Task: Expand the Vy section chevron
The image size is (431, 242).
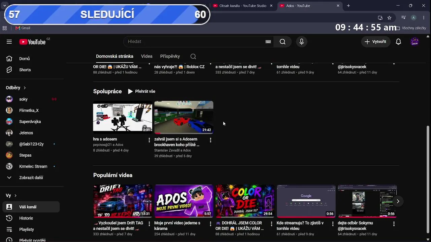Action: (15, 196)
